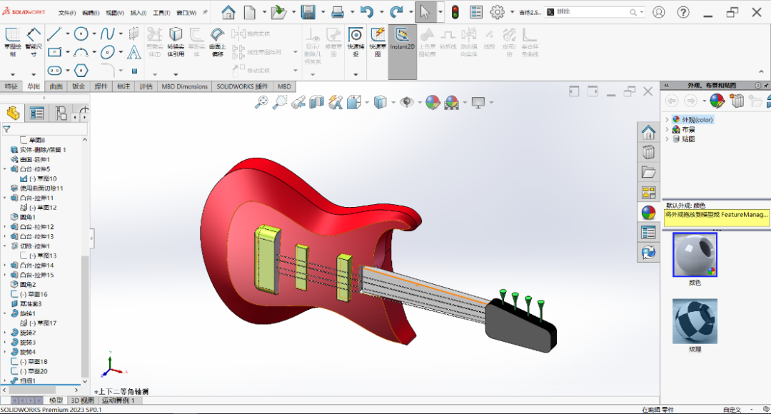Screen dimensions: 771x414
Task: Open SOLIDWORKS Resources home icon in task pane
Action: [648, 132]
